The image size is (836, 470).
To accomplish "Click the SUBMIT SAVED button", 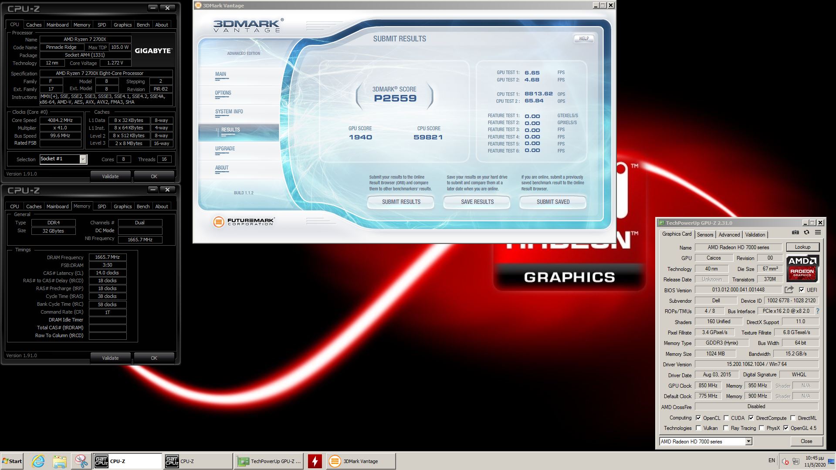I will point(553,202).
